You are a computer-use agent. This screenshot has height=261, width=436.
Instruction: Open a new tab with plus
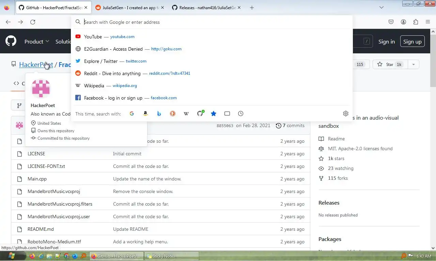[252, 7]
